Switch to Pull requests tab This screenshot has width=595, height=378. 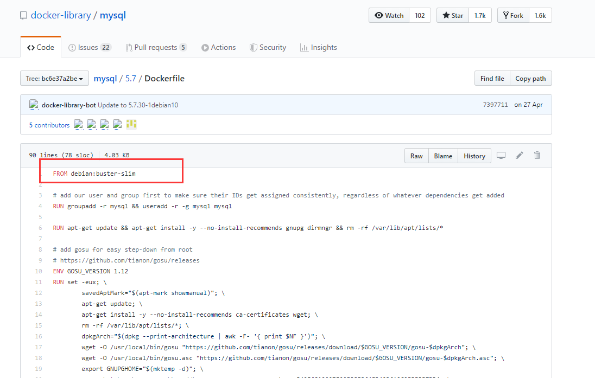[156, 47]
